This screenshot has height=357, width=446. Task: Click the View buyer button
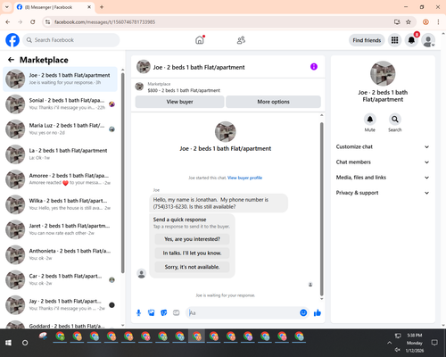[x=179, y=102]
